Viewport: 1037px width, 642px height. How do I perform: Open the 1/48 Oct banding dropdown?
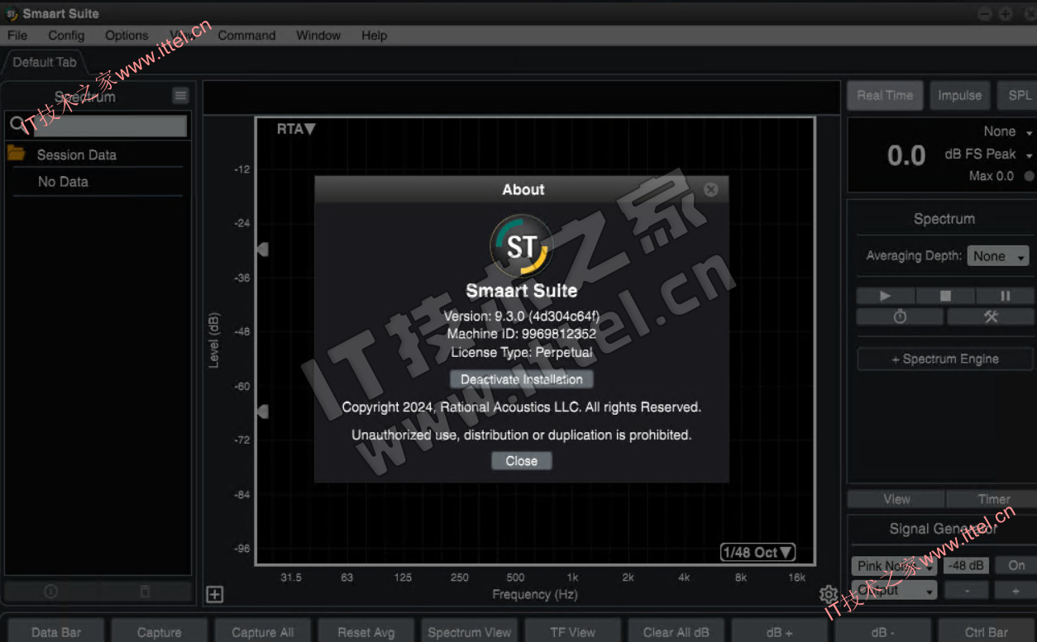point(757,553)
